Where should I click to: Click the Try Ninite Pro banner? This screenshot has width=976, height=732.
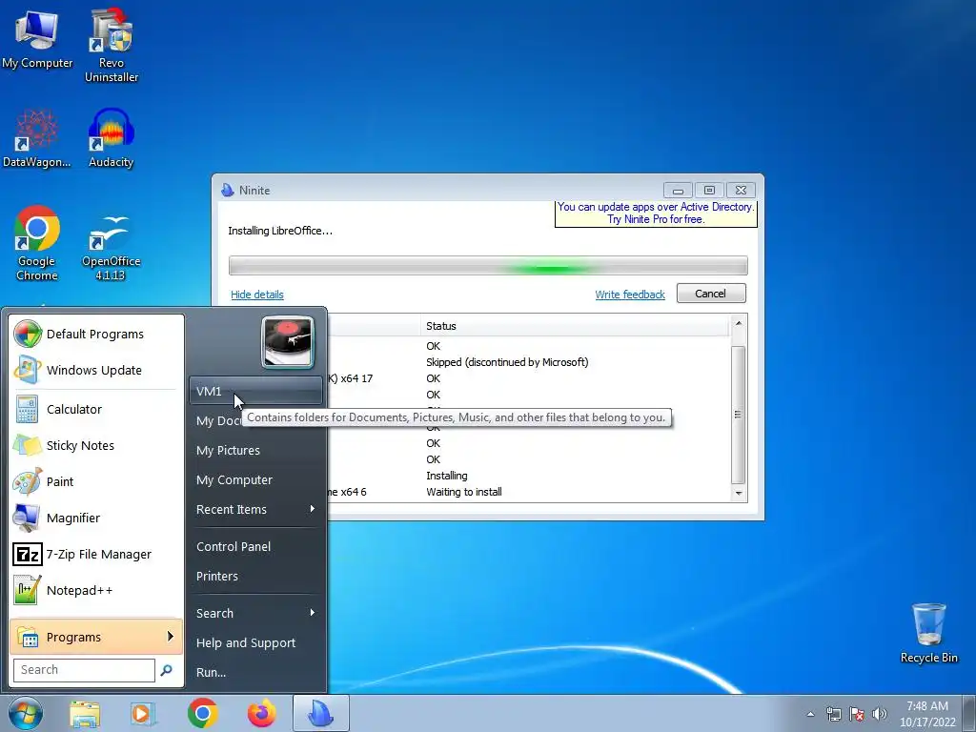coord(656,213)
